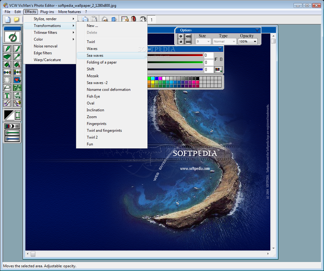This screenshot has height=271, width=324.
Task: Click the caricature face toolbar icon
Action: point(143,19)
